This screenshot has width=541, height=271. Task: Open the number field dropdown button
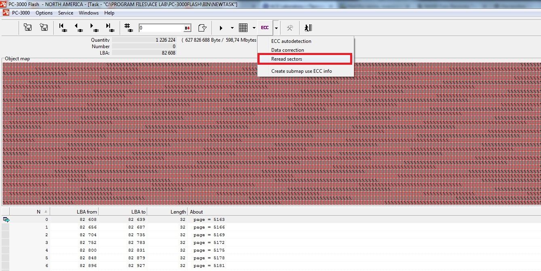click(x=188, y=28)
